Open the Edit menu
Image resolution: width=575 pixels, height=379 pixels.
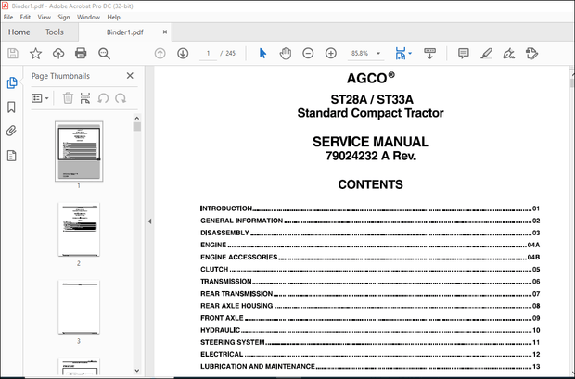pos(25,18)
